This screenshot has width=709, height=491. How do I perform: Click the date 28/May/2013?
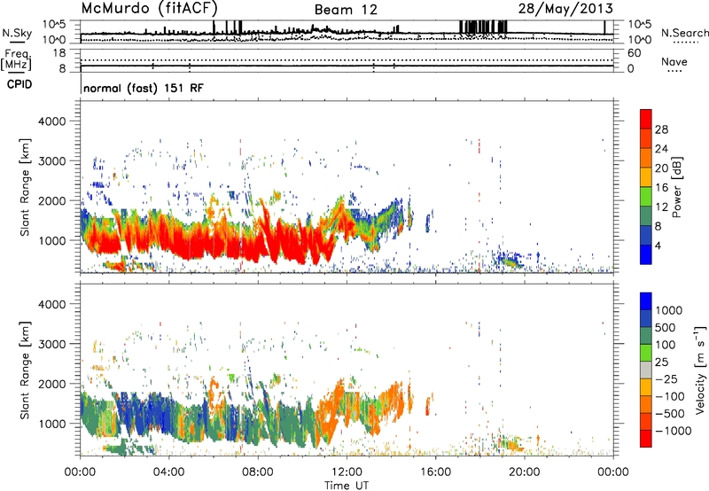pyautogui.click(x=565, y=8)
